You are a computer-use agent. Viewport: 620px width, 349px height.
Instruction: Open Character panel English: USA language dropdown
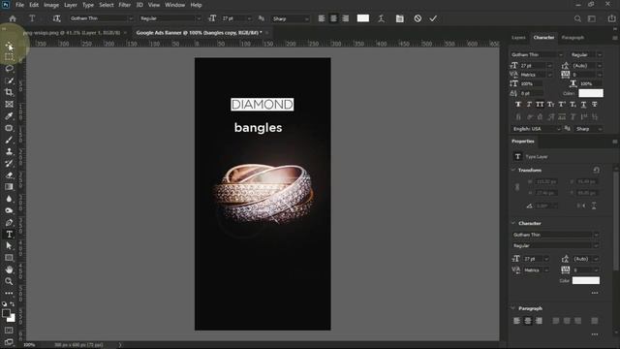pos(558,129)
